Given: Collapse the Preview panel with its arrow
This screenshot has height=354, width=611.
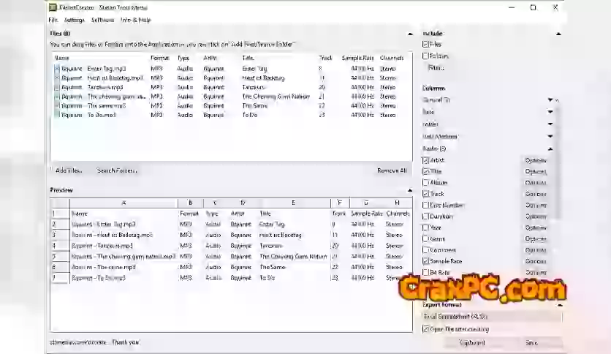Looking at the screenshot, I should pos(410,190).
